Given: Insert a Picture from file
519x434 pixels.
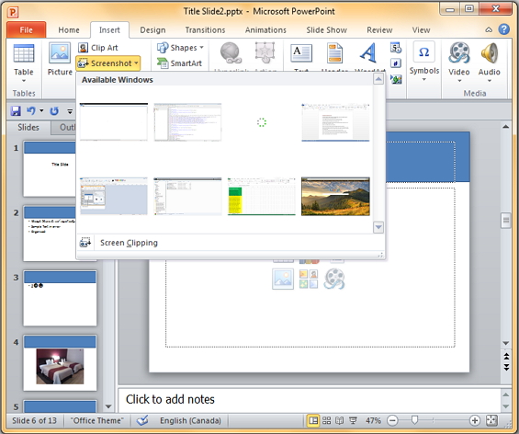Looking at the screenshot, I should pos(60,59).
